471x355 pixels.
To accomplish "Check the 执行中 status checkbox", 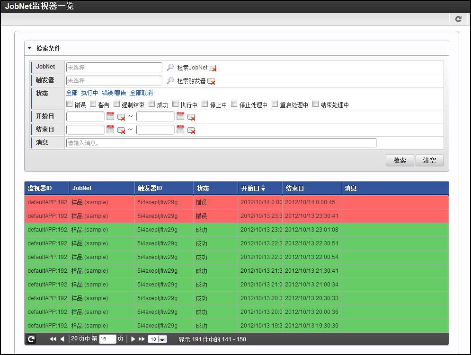I will coord(176,104).
